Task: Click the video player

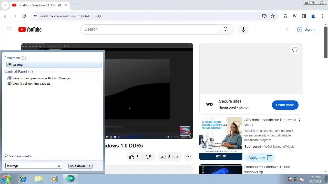Action: pyautogui.click(x=149, y=91)
